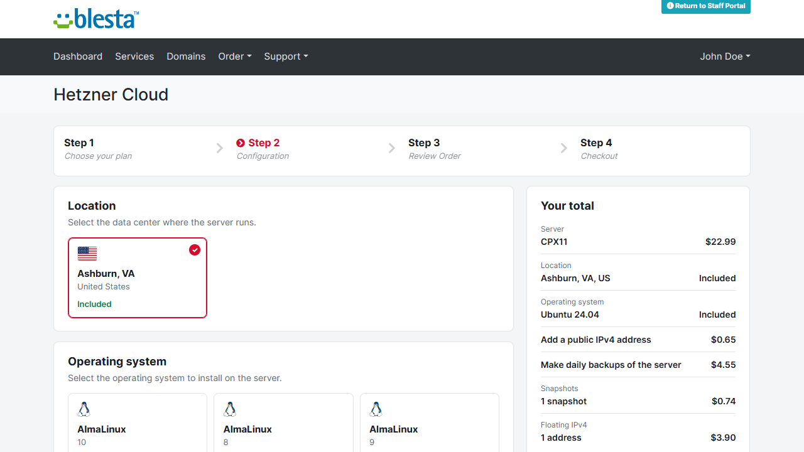This screenshot has width=804, height=452.
Task: Click the red arrow icon beside Step 2
Action: pos(241,143)
